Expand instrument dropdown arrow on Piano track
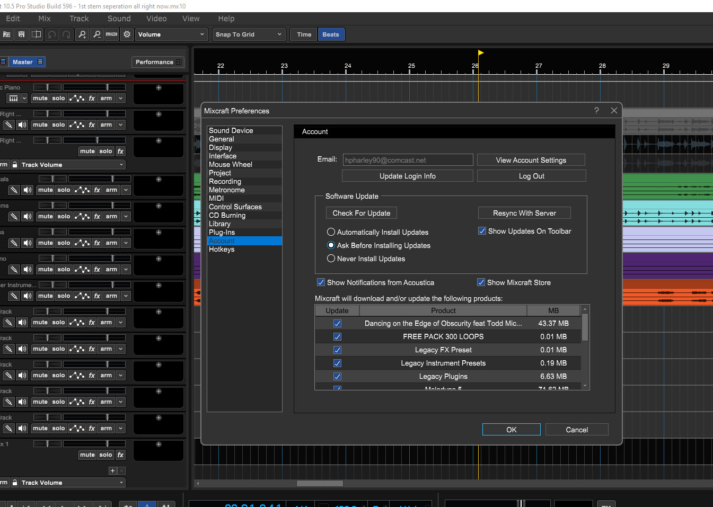 tap(24, 99)
